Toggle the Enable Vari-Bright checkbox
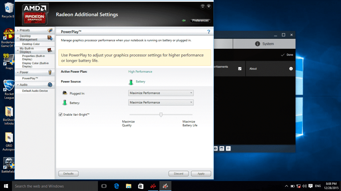Screen dimensions: 341x191 point(61,114)
